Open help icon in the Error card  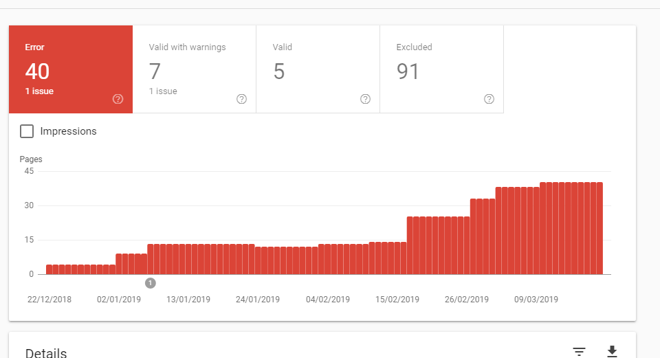pyautogui.click(x=118, y=99)
